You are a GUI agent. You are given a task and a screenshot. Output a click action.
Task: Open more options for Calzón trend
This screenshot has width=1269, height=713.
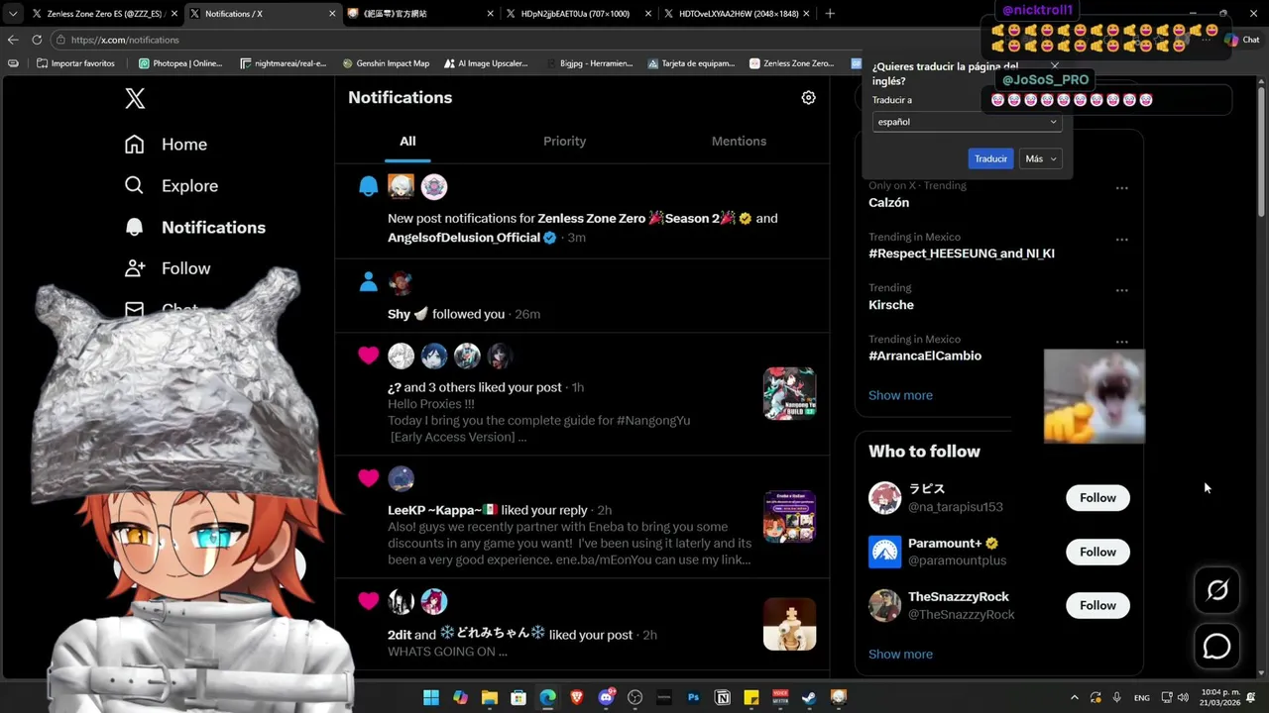[x=1121, y=188]
